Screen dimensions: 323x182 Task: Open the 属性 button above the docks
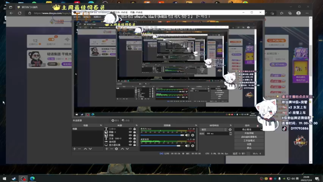115,121
